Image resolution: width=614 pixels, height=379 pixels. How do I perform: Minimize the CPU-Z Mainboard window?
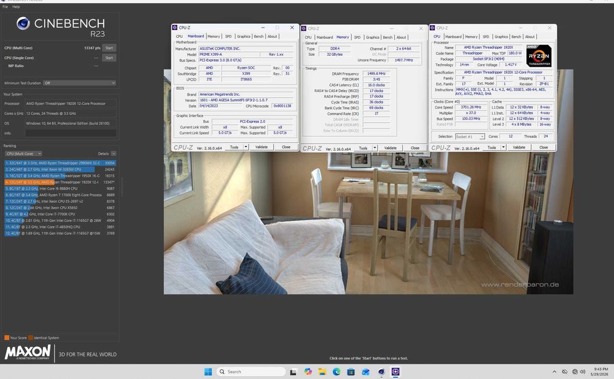(x=263, y=28)
